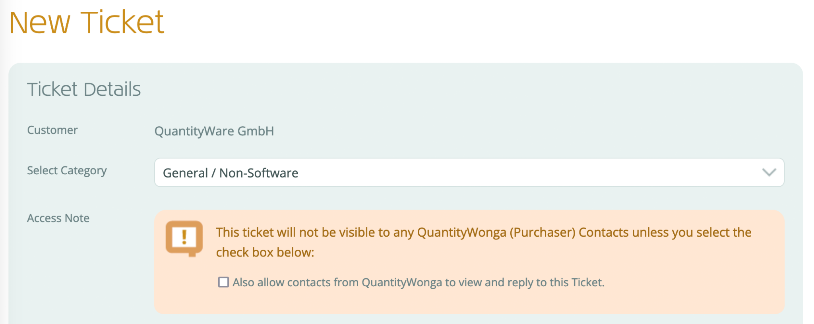Click the notice text about Purchaser Contacts

click(437, 232)
